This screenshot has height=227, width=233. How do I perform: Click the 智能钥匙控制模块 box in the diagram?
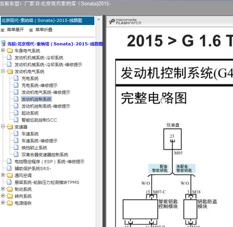point(140,209)
